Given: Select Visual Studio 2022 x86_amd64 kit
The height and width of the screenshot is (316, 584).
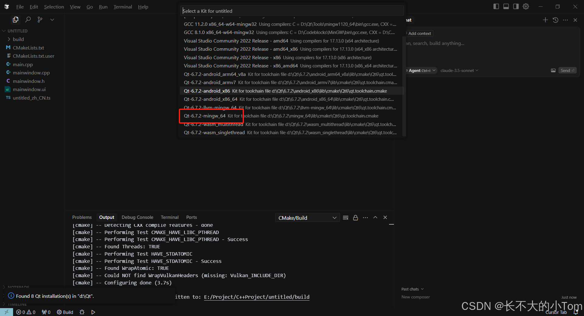Looking at the screenshot, I should 291,66.
